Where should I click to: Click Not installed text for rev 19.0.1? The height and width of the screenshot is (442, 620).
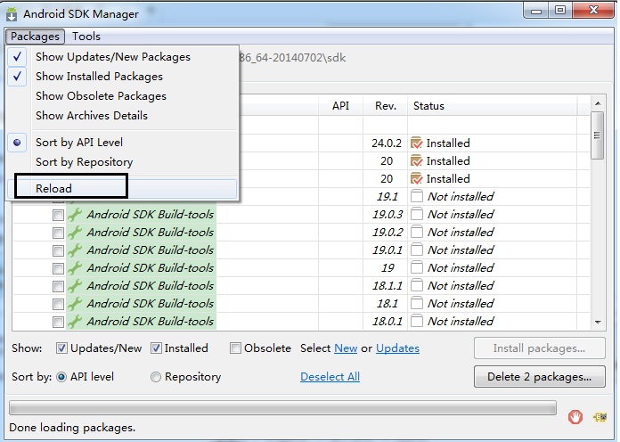[x=461, y=250]
